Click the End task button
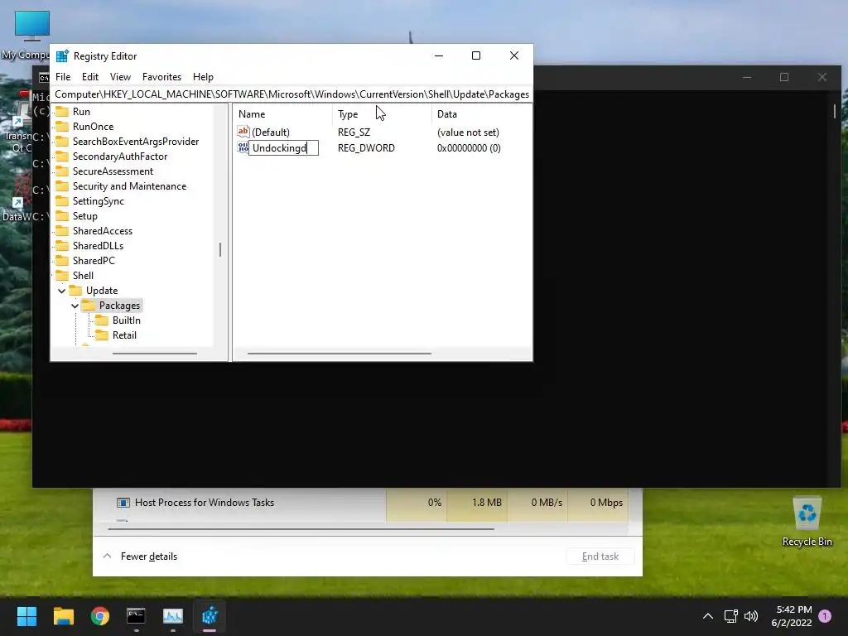The width and height of the screenshot is (848, 636). pos(600,556)
